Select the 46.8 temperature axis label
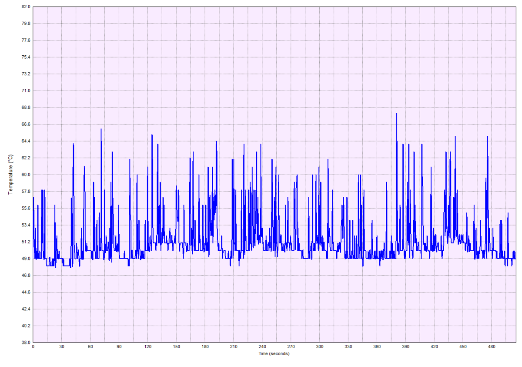Screen dimensions: 522x367 click(x=26, y=275)
